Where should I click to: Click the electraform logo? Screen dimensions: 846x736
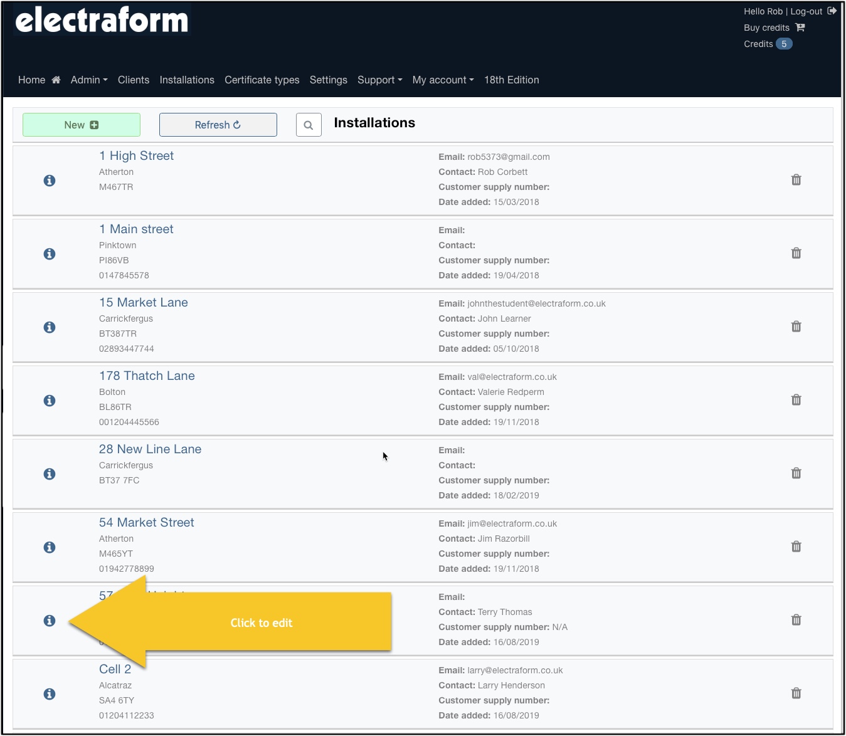click(102, 19)
